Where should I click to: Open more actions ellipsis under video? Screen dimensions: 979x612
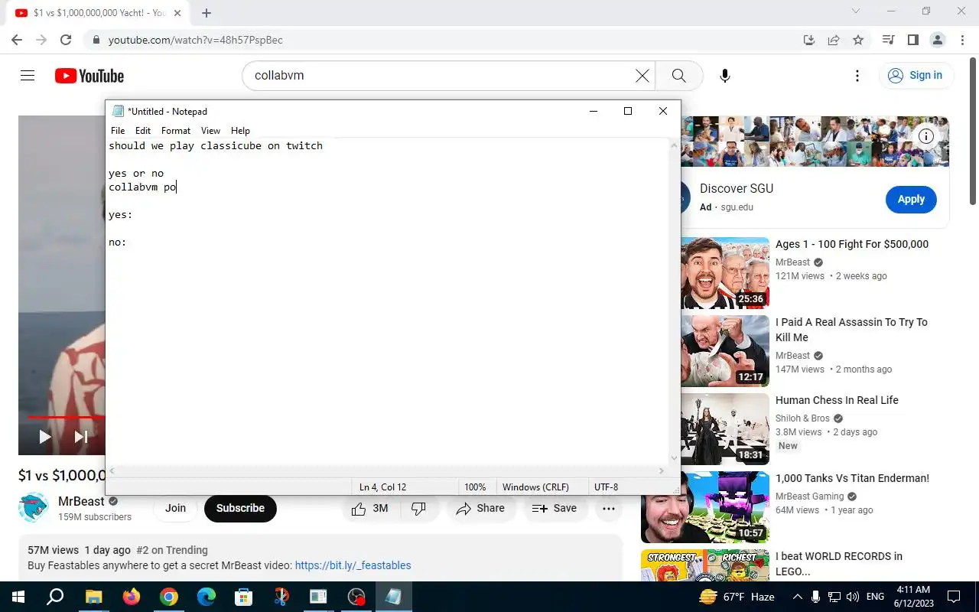[609, 508]
